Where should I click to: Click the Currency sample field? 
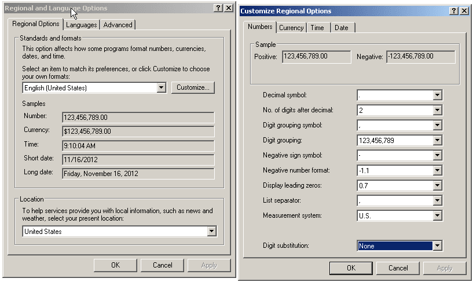pyautogui.click(x=138, y=131)
